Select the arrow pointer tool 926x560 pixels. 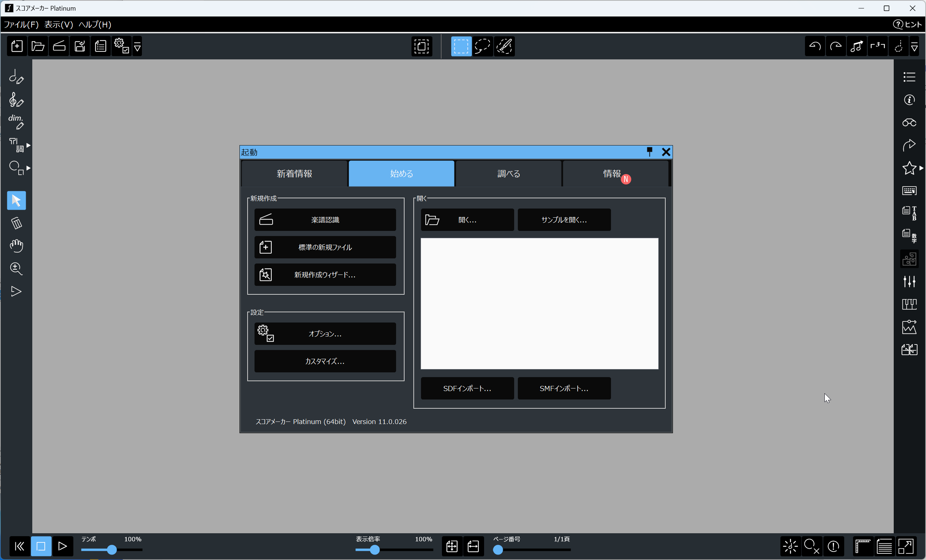coord(16,200)
